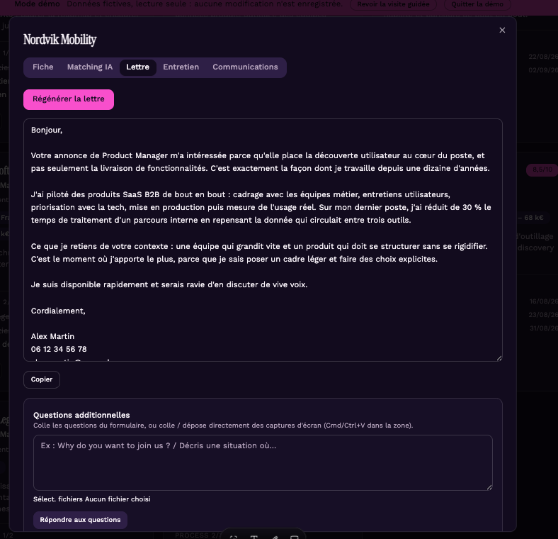Open the Matching IA tab
This screenshot has height=539, width=558.
pyautogui.click(x=90, y=67)
